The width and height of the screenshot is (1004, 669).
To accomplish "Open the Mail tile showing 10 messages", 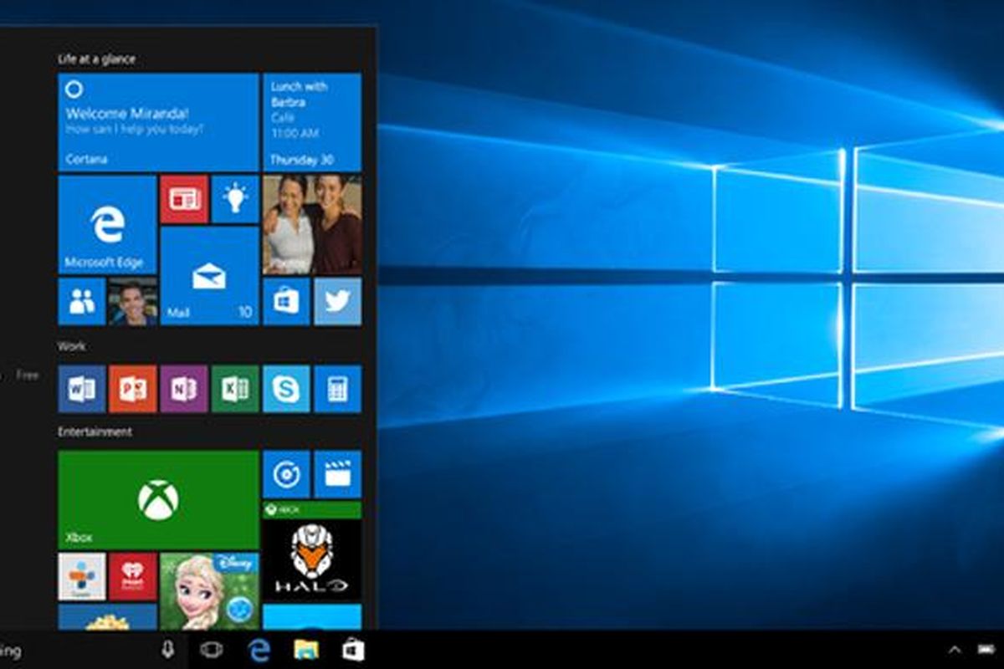I will pyautogui.click(x=209, y=275).
